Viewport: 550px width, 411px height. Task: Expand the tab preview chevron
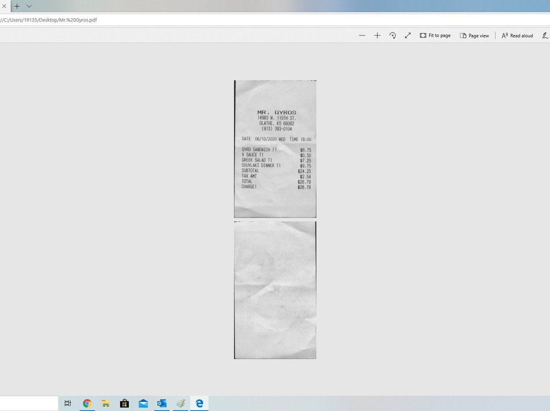pos(29,6)
